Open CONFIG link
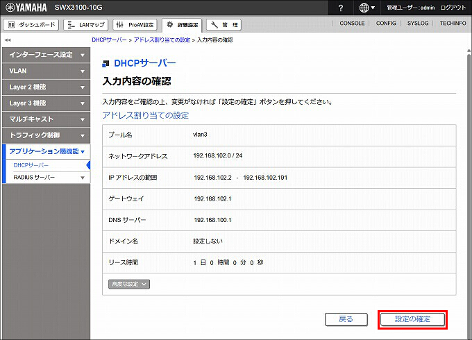 [x=386, y=23]
